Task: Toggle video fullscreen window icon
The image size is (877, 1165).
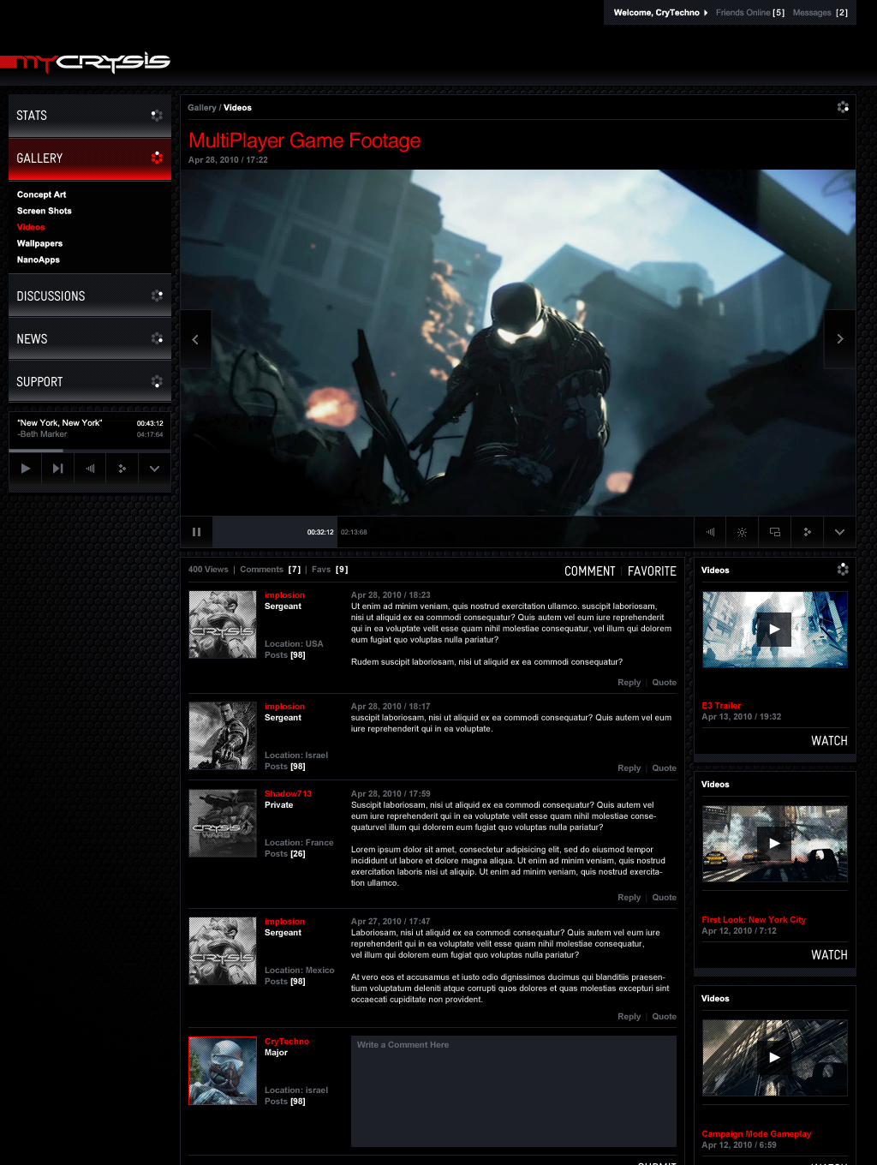Action: coord(774,532)
